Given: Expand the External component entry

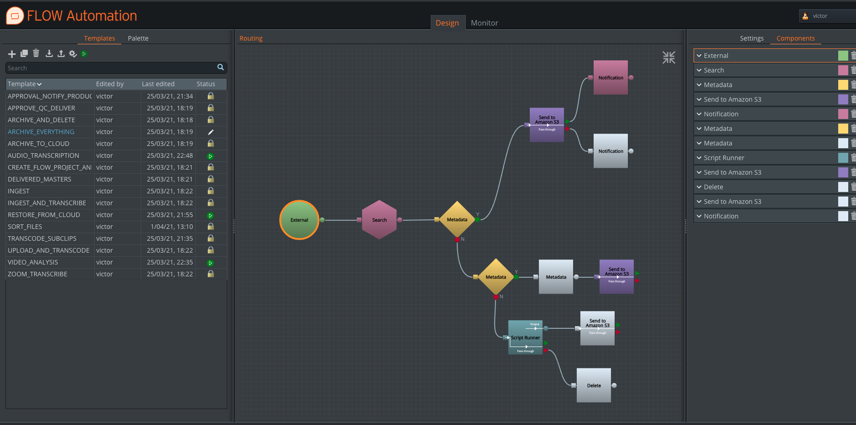Looking at the screenshot, I should (699, 56).
